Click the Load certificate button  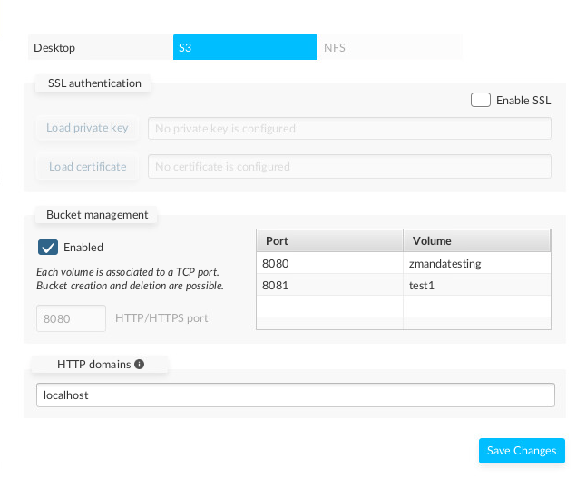[87, 166]
